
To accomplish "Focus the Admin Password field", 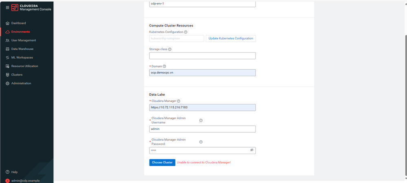I will click(x=202, y=150).
